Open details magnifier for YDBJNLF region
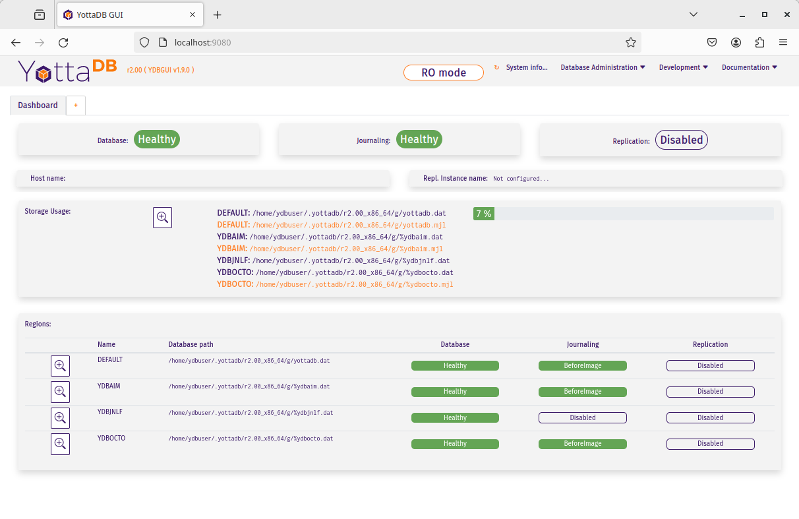Viewport: 799px width, 519px height. 60,417
